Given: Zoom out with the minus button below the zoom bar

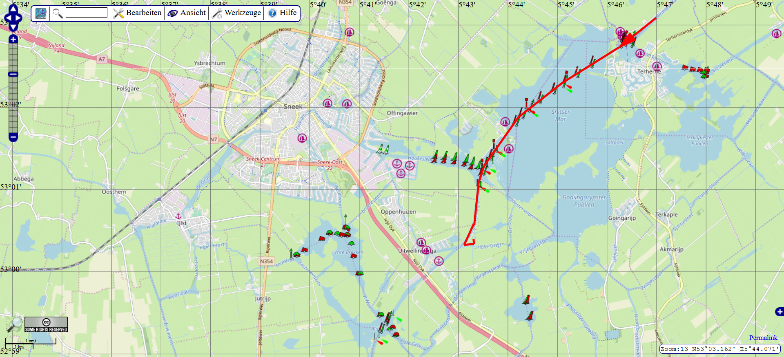Looking at the screenshot, I should pos(13,137).
